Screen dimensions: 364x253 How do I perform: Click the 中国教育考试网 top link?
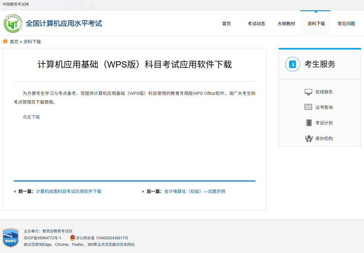tap(16, 4)
